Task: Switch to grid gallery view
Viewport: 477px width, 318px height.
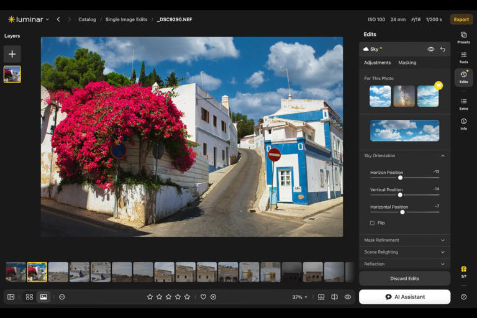Action: pyautogui.click(x=29, y=297)
